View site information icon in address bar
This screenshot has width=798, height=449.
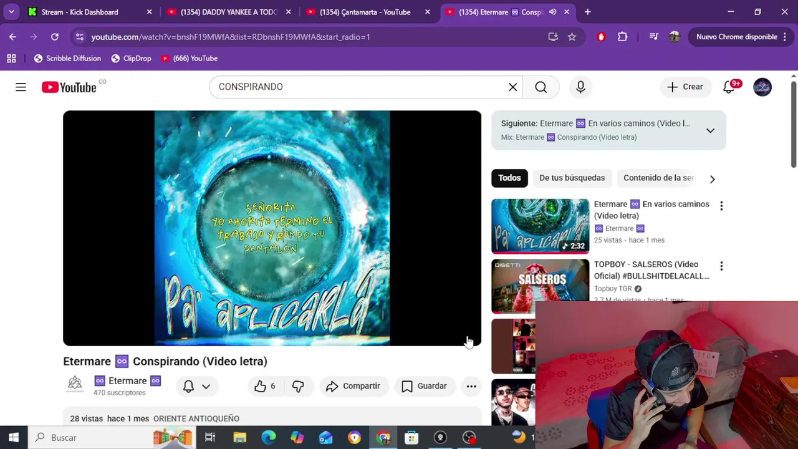click(x=79, y=37)
